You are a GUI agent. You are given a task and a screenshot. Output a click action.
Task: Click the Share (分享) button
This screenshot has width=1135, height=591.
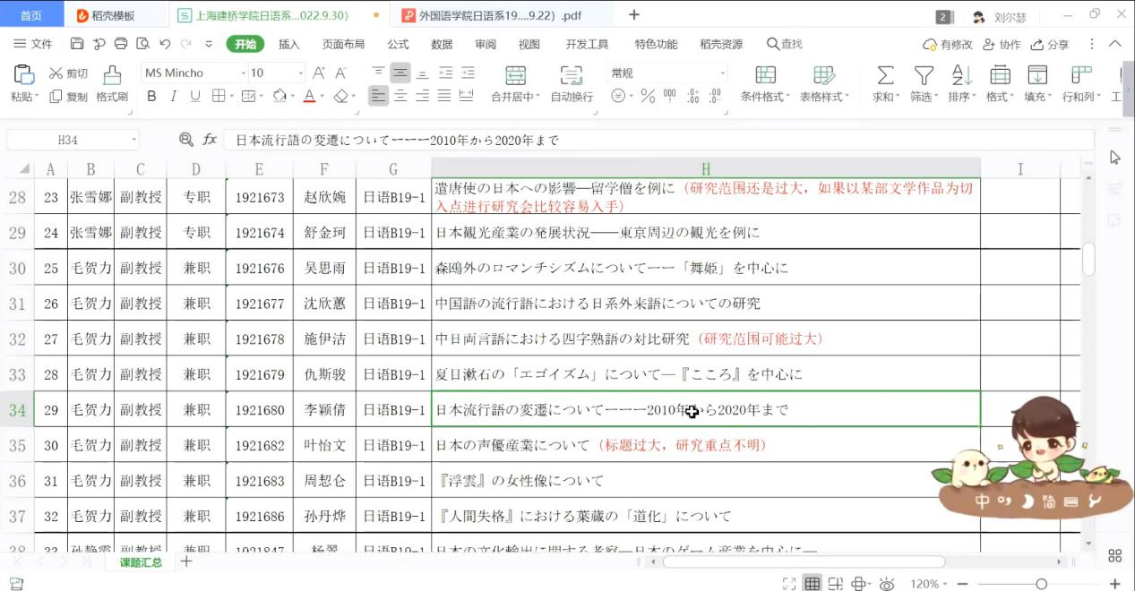click(1050, 44)
